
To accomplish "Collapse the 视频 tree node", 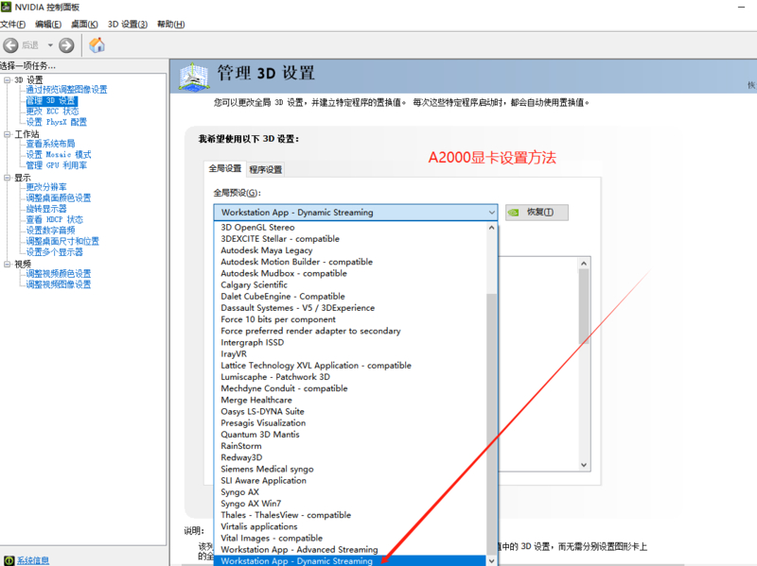I will point(8,265).
